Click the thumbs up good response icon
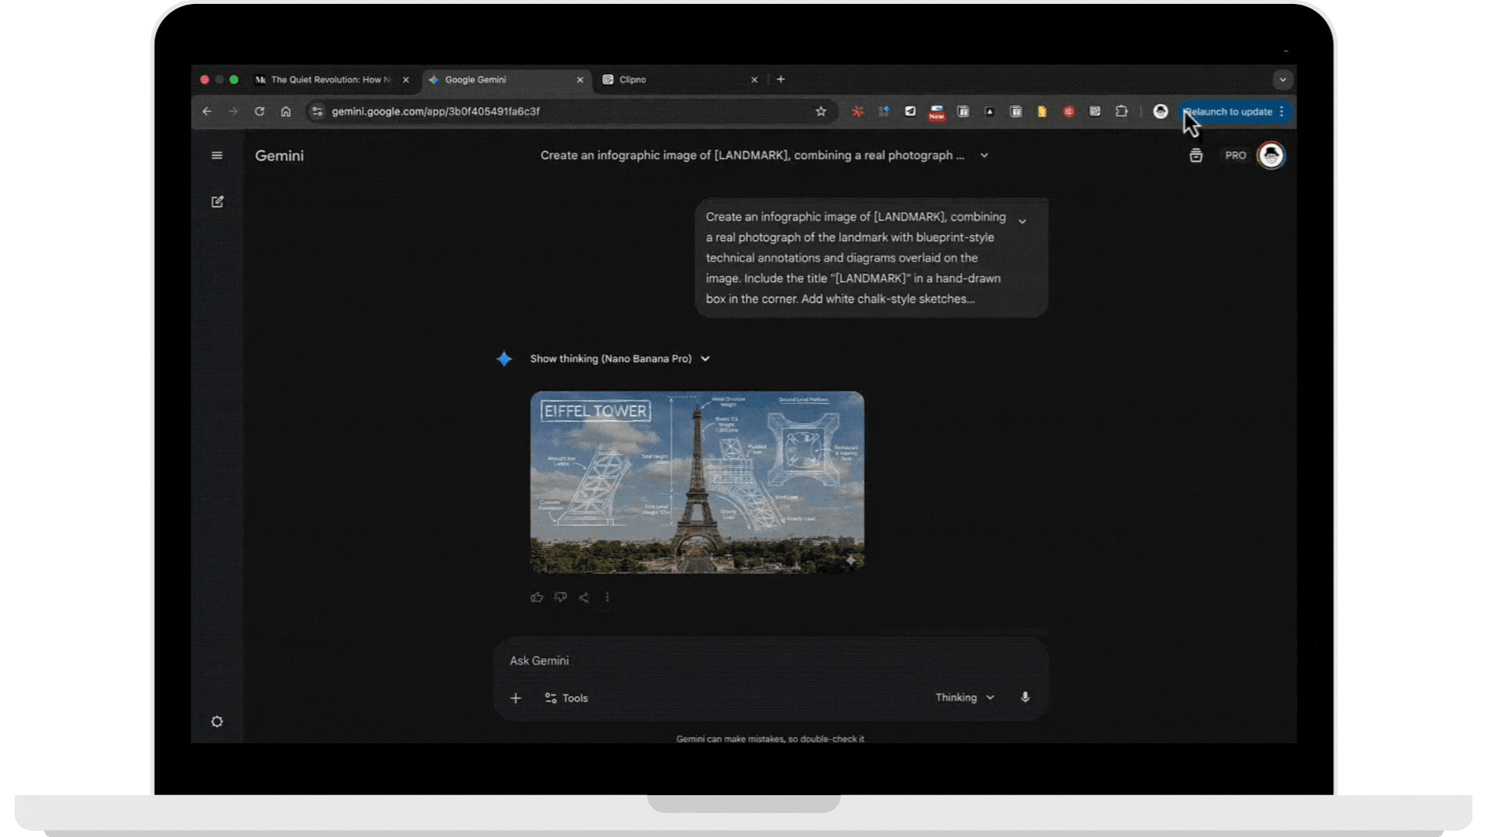 (536, 598)
